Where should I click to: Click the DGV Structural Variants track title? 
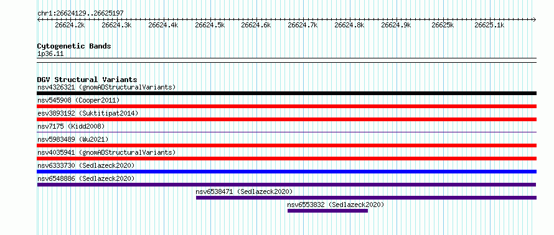[87, 80]
